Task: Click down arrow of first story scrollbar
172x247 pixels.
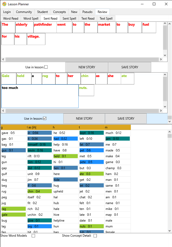Action: coord(165,55)
